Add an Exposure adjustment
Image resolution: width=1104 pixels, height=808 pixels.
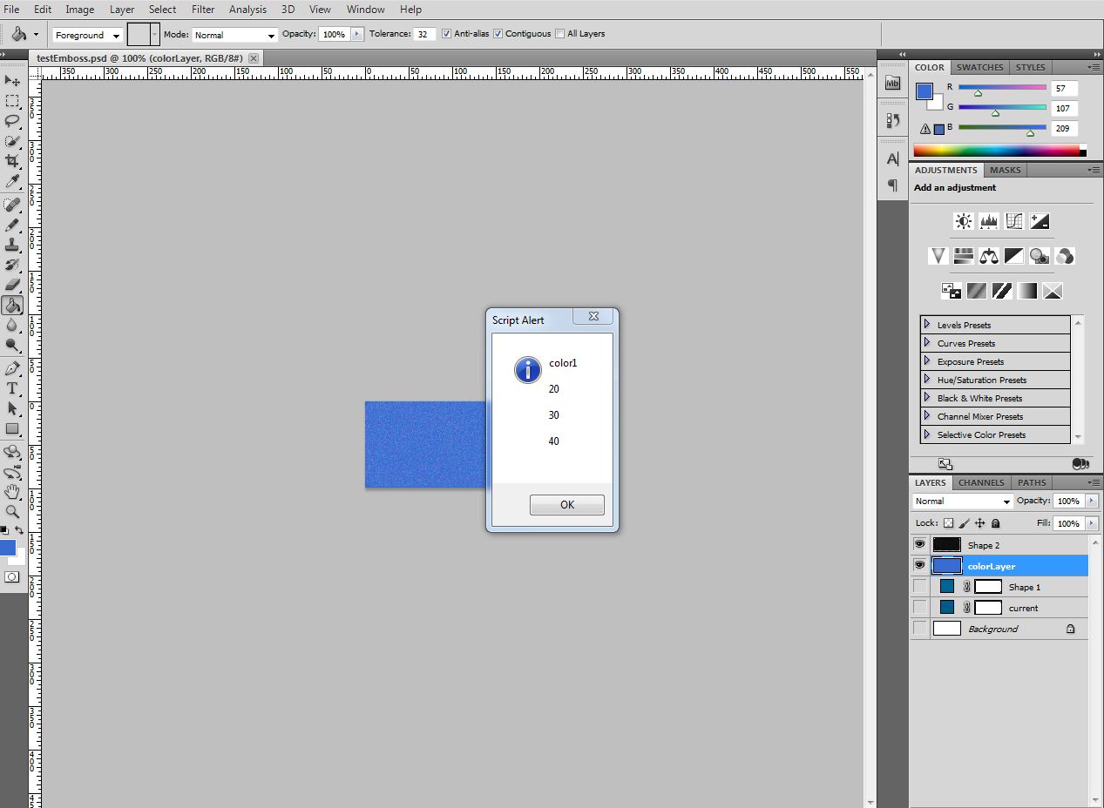click(x=1039, y=221)
